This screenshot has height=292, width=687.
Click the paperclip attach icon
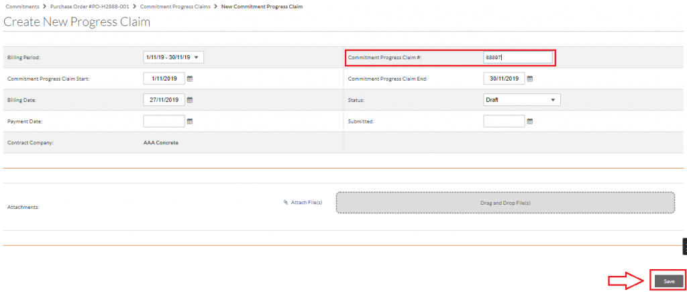coord(286,203)
